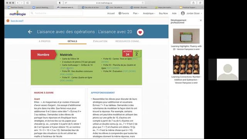Image resolution: width=247 pixels, height=139 pixels.
Task: Click the orange alert icon beside Quoi de neuf
Action: pyautogui.click(x=8, y=20)
